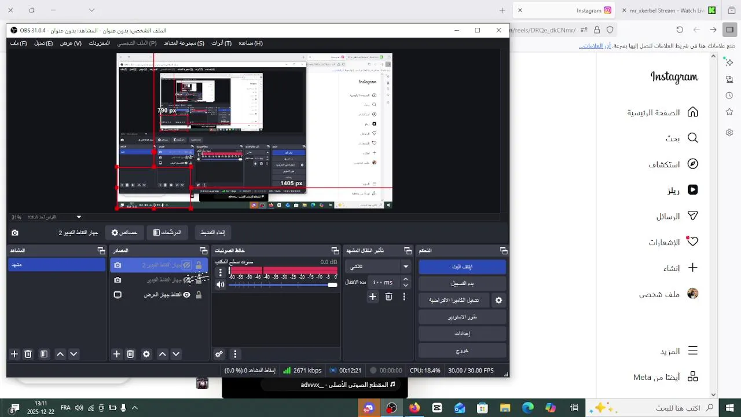Adjust the desktop audio volume slider

[x=283, y=284]
